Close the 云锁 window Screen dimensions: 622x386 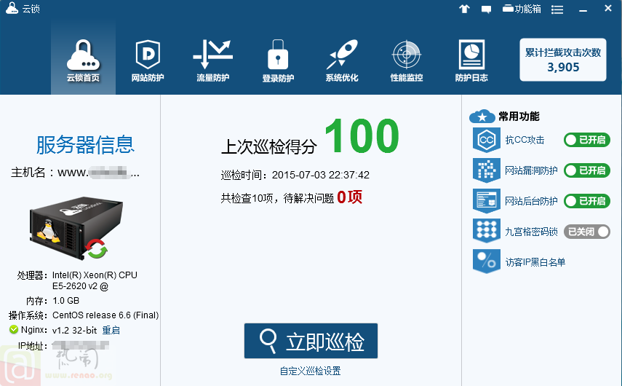(x=607, y=8)
